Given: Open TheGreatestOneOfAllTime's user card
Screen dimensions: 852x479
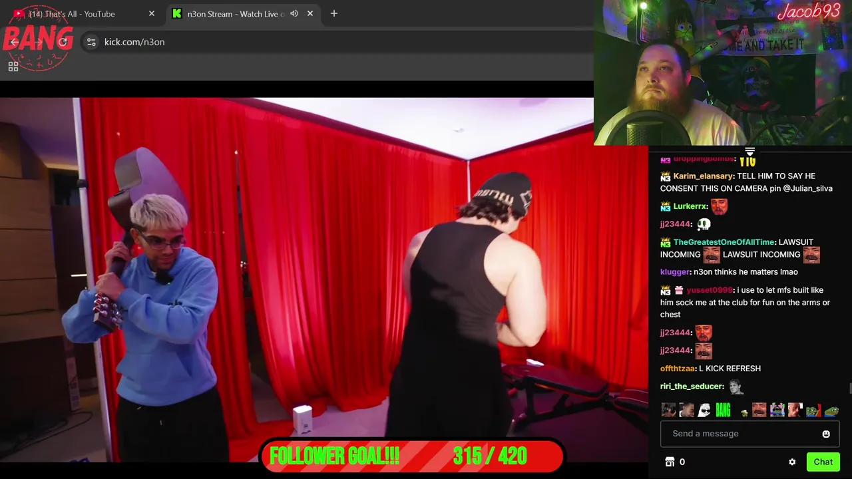Looking at the screenshot, I should click(724, 242).
